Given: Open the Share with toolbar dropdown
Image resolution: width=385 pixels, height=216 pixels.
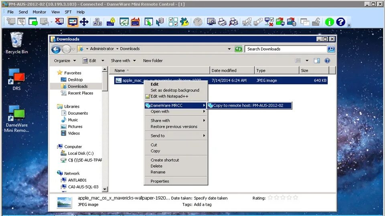Looking at the screenshot, I should coord(123,61).
